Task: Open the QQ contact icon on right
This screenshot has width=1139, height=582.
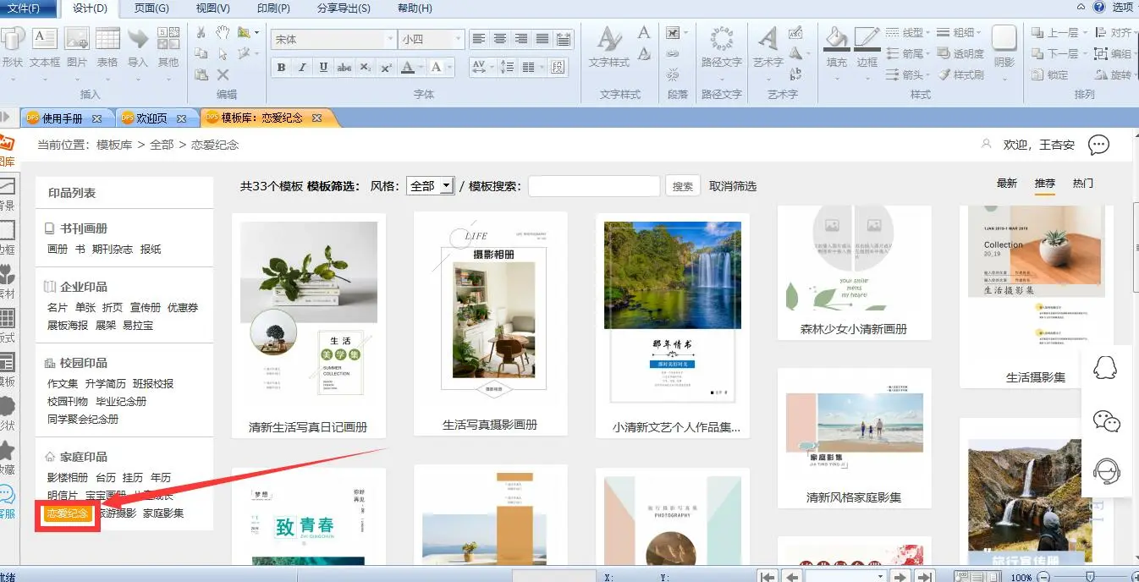Action: click(x=1105, y=368)
